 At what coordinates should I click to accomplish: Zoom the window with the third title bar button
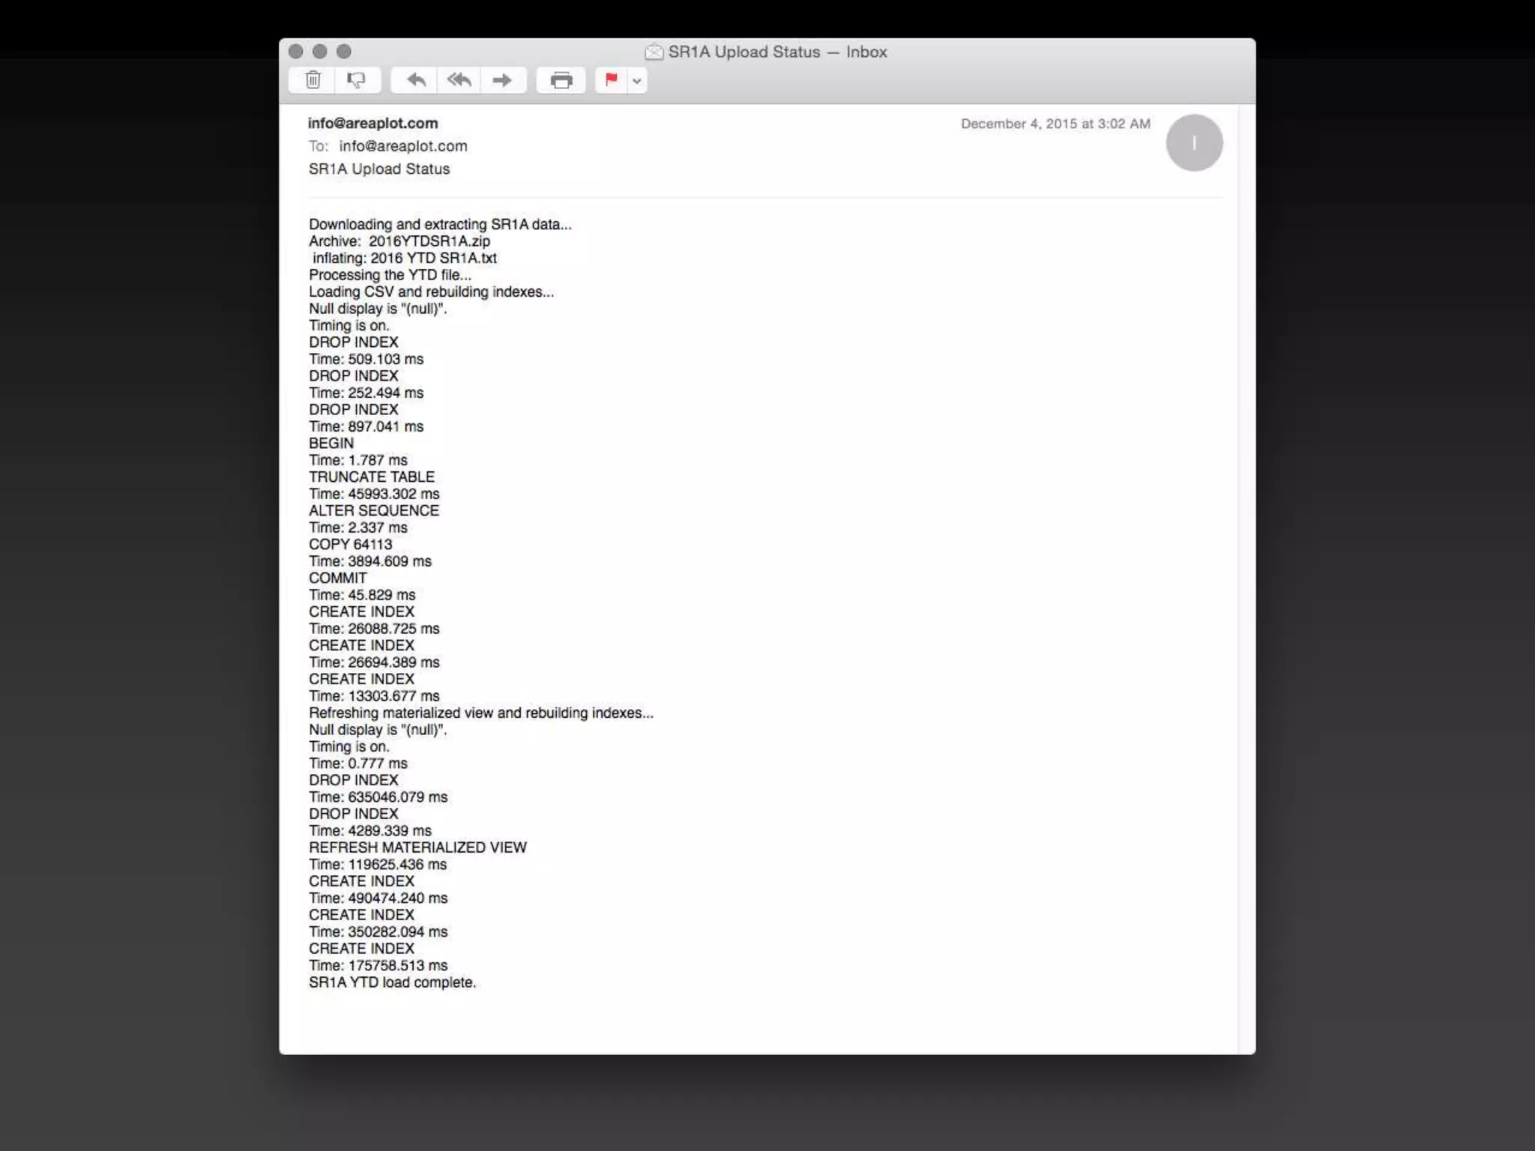coord(344,52)
